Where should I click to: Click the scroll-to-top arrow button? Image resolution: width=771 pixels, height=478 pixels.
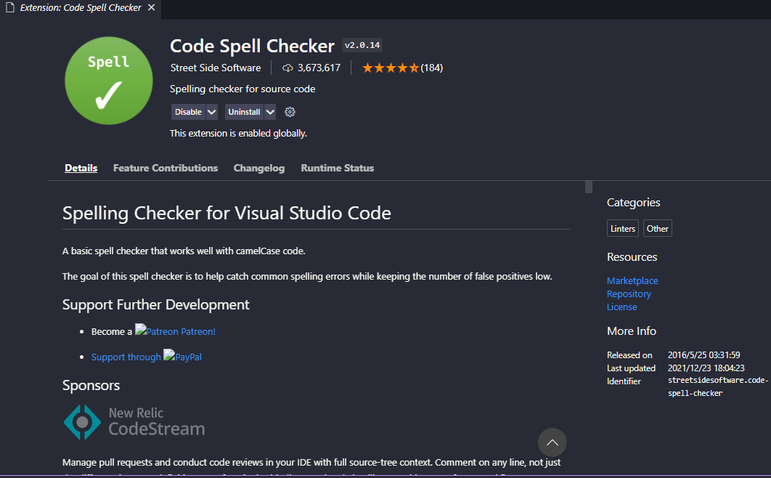tap(552, 442)
